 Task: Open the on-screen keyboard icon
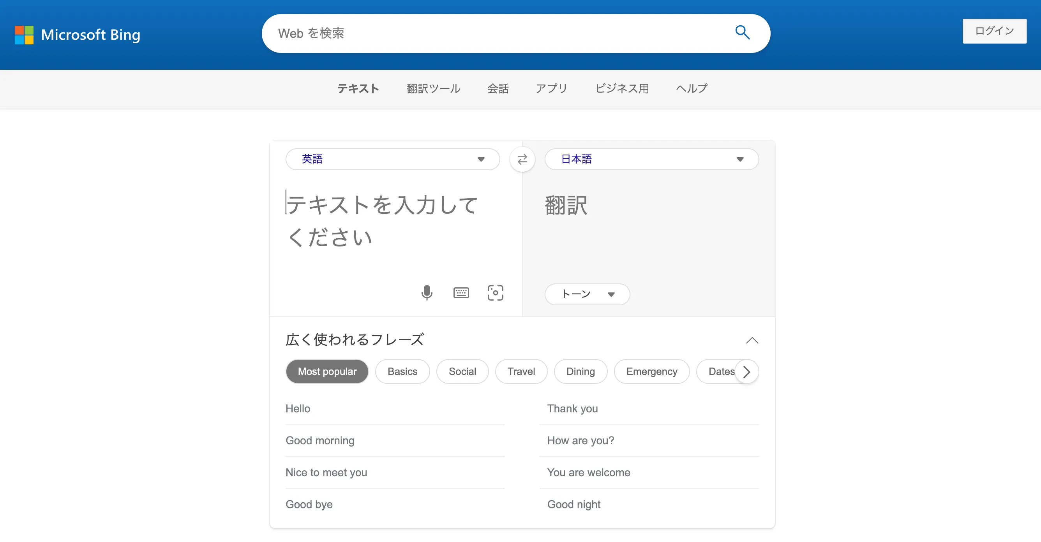pyautogui.click(x=461, y=293)
